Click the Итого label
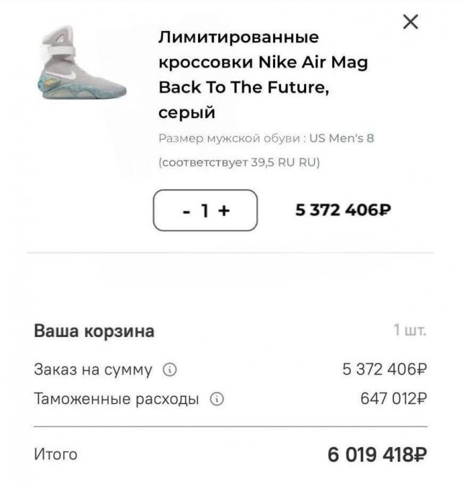461x484 pixels. pos(55,454)
